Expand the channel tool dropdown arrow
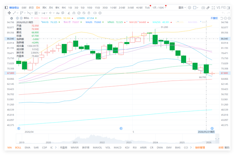This screenshot has height=155, width=235. (25, 13)
